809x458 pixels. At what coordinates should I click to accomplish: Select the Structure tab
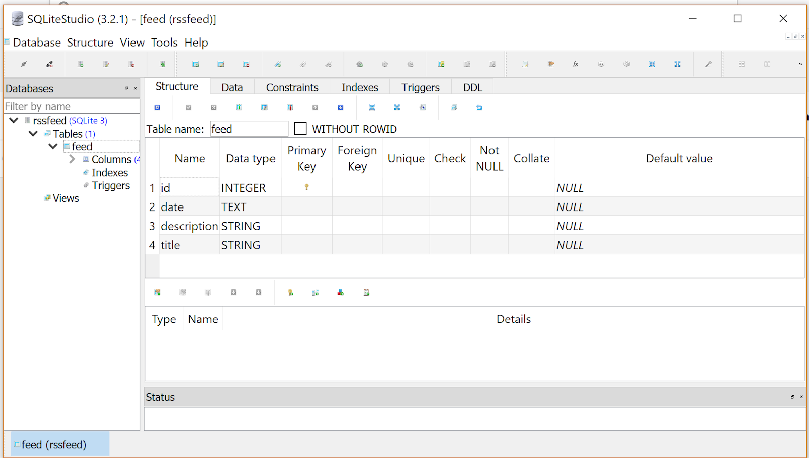click(x=177, y=86)
